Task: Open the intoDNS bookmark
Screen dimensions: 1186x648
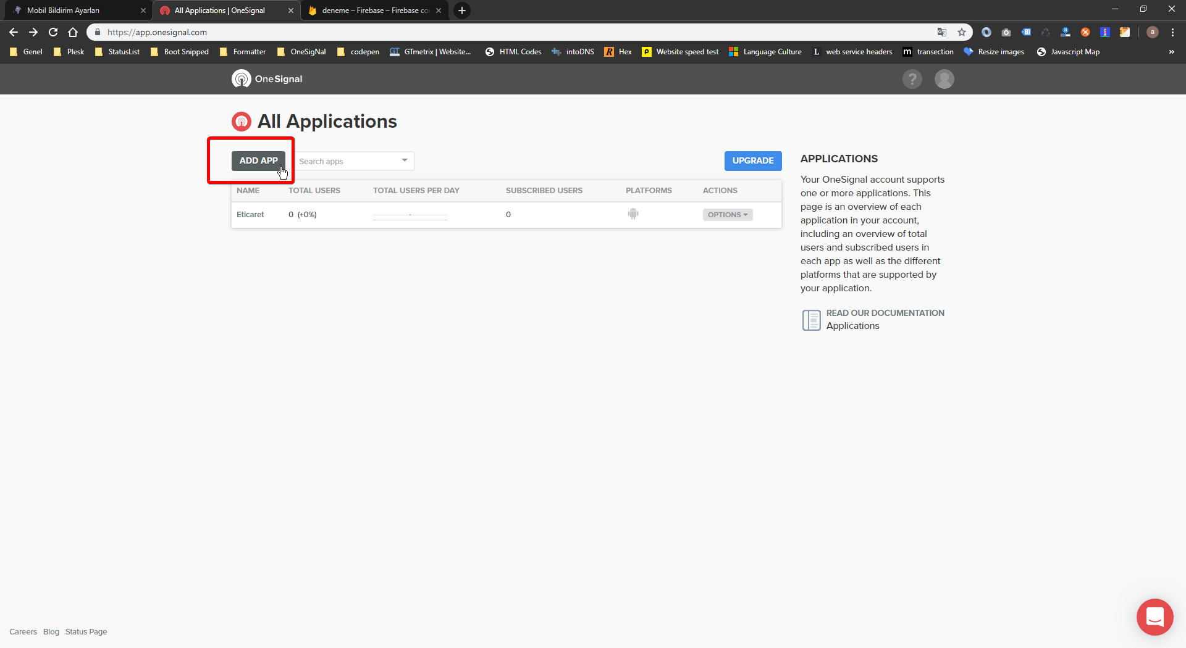Action: pos(573,52)
